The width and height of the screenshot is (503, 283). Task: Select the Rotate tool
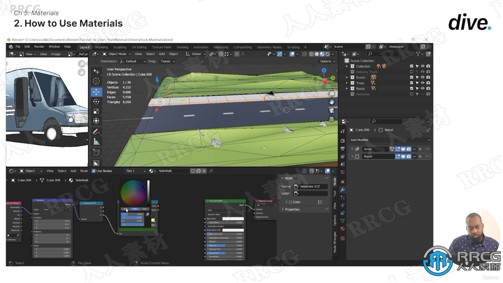click(96, 101)
